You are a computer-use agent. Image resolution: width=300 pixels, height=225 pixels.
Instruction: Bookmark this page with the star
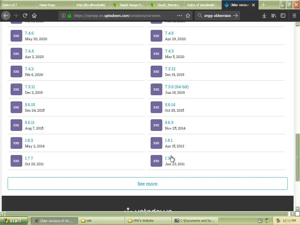pos(188,16)
